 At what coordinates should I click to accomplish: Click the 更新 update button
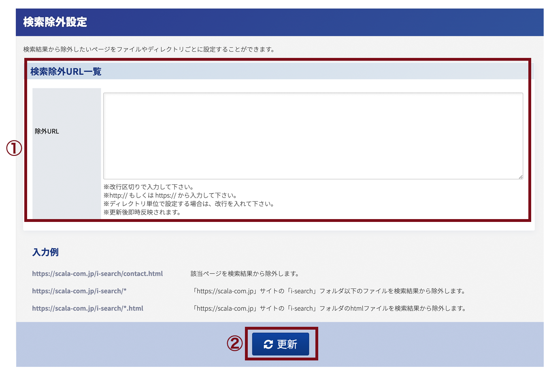coord(281,344)
